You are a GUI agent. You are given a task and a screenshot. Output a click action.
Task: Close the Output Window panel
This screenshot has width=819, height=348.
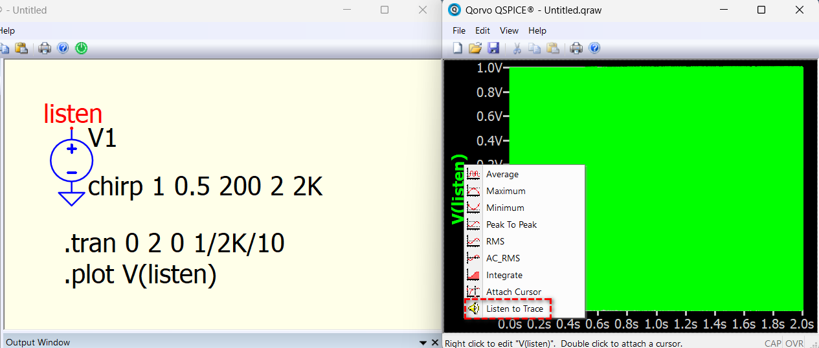tap(435, 342)
